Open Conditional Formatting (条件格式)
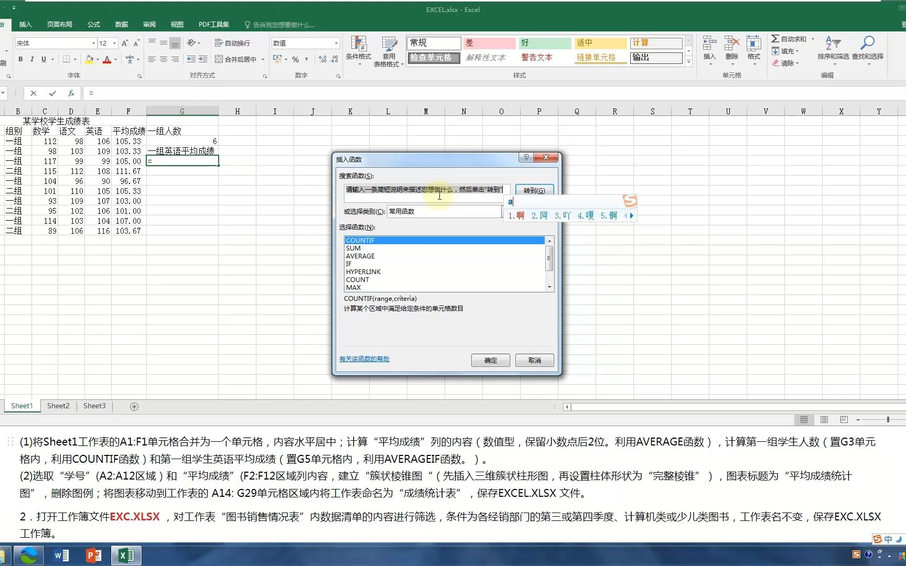906x566 pixels. tap(360, 51)
